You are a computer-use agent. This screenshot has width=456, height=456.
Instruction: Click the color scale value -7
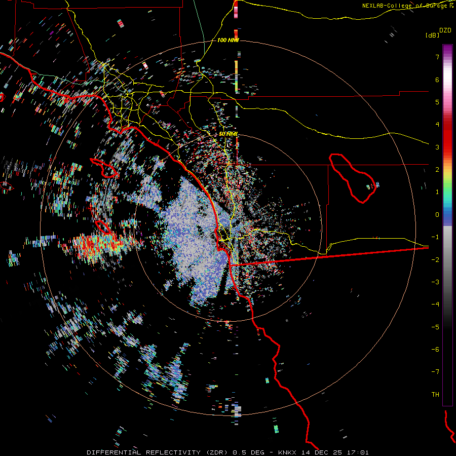pyautogui.click(x=435, y=372)
